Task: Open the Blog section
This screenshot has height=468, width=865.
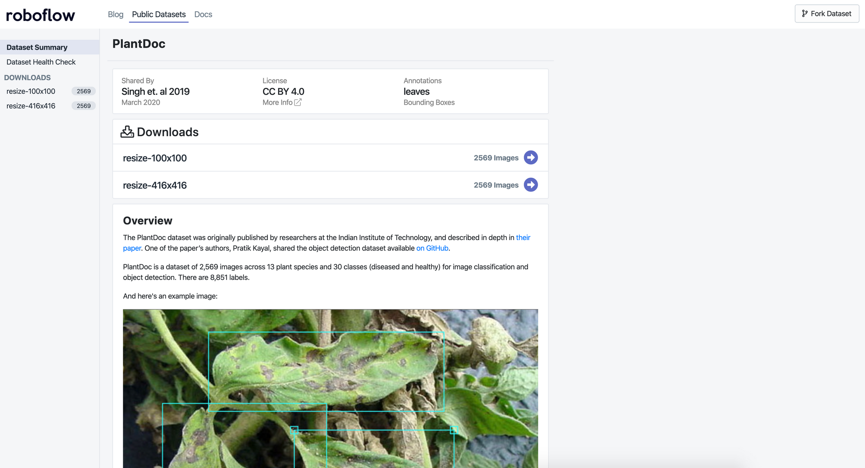Action: tap(115, 14)
